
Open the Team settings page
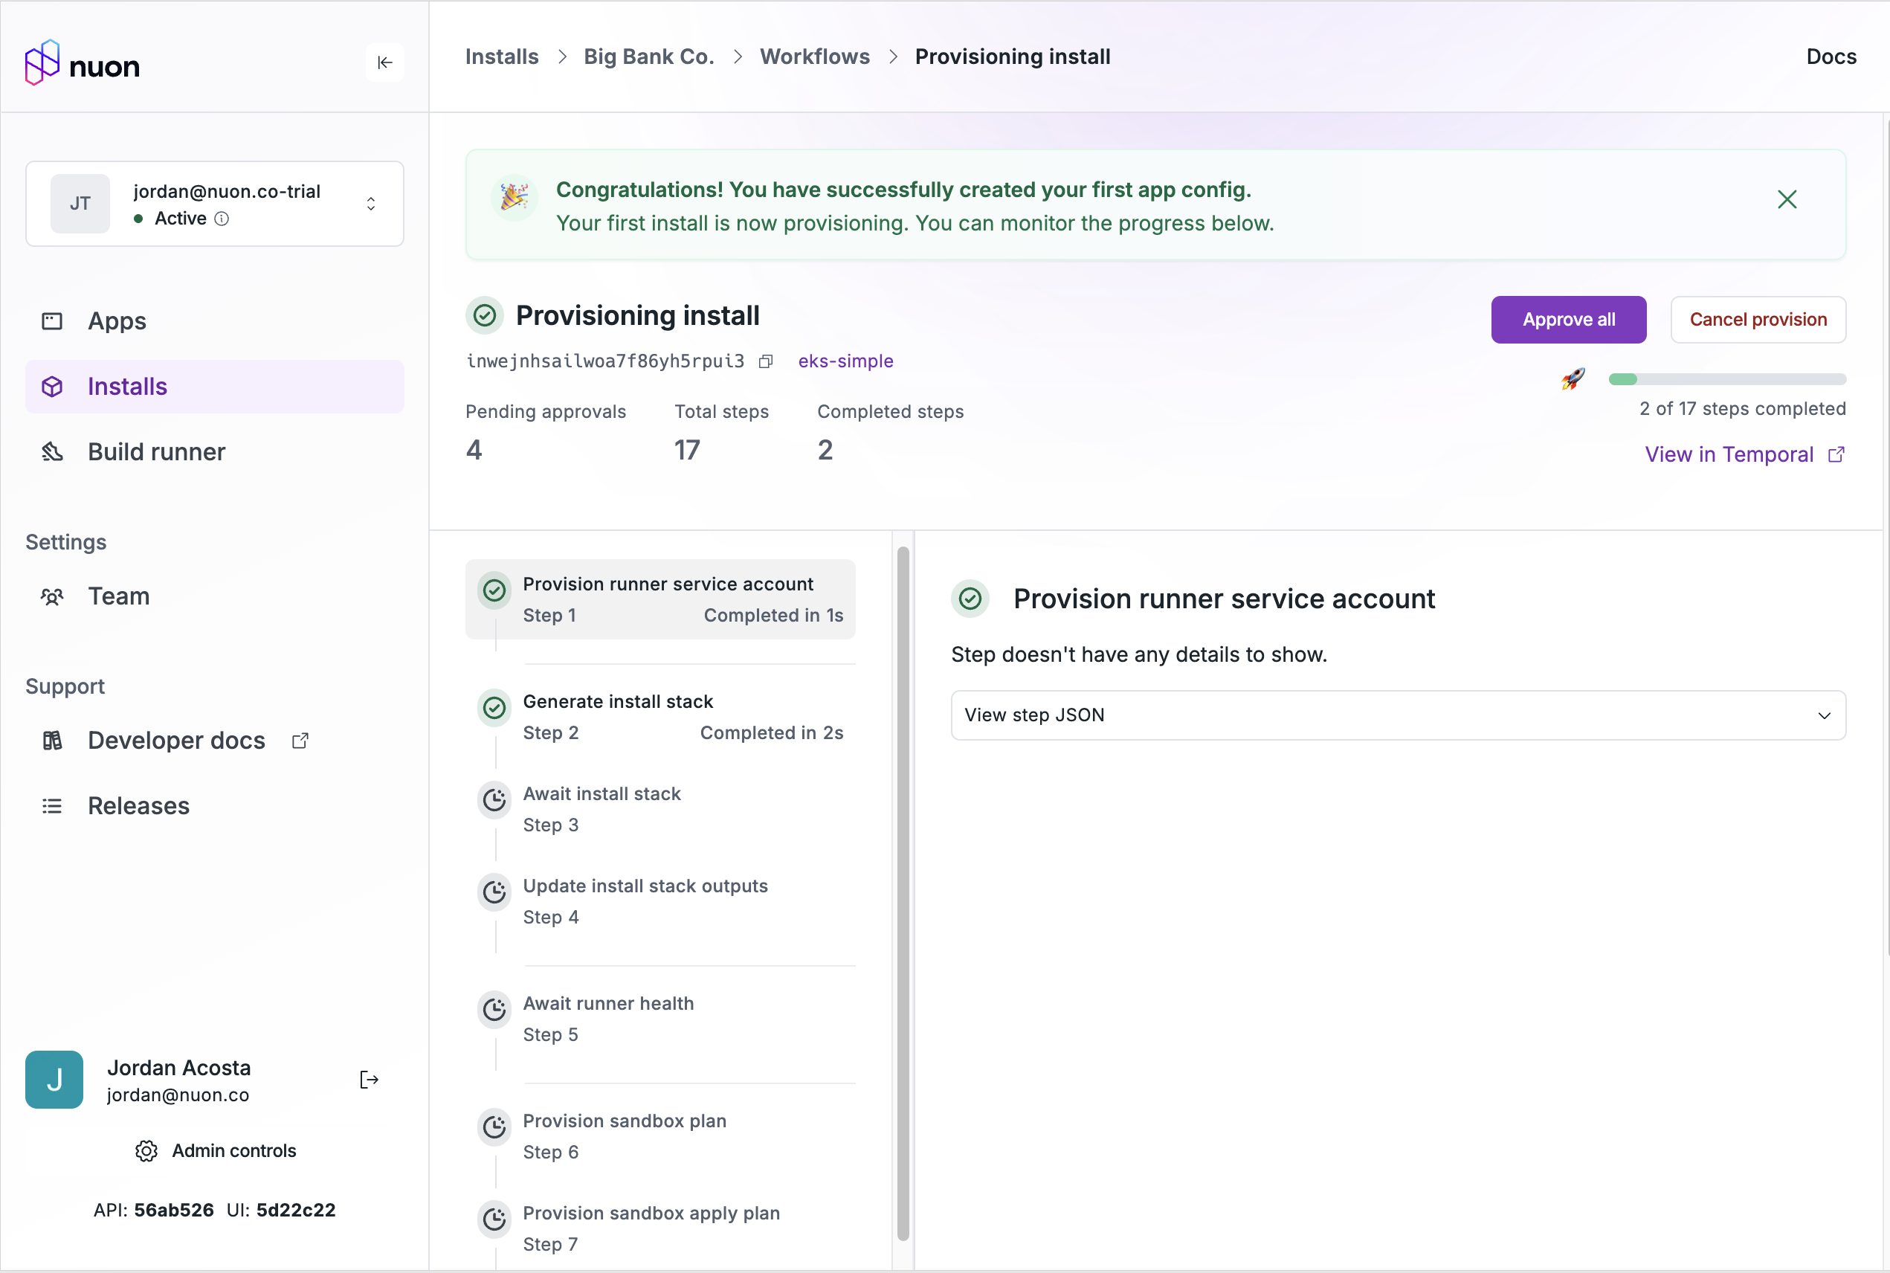(118, 596)
